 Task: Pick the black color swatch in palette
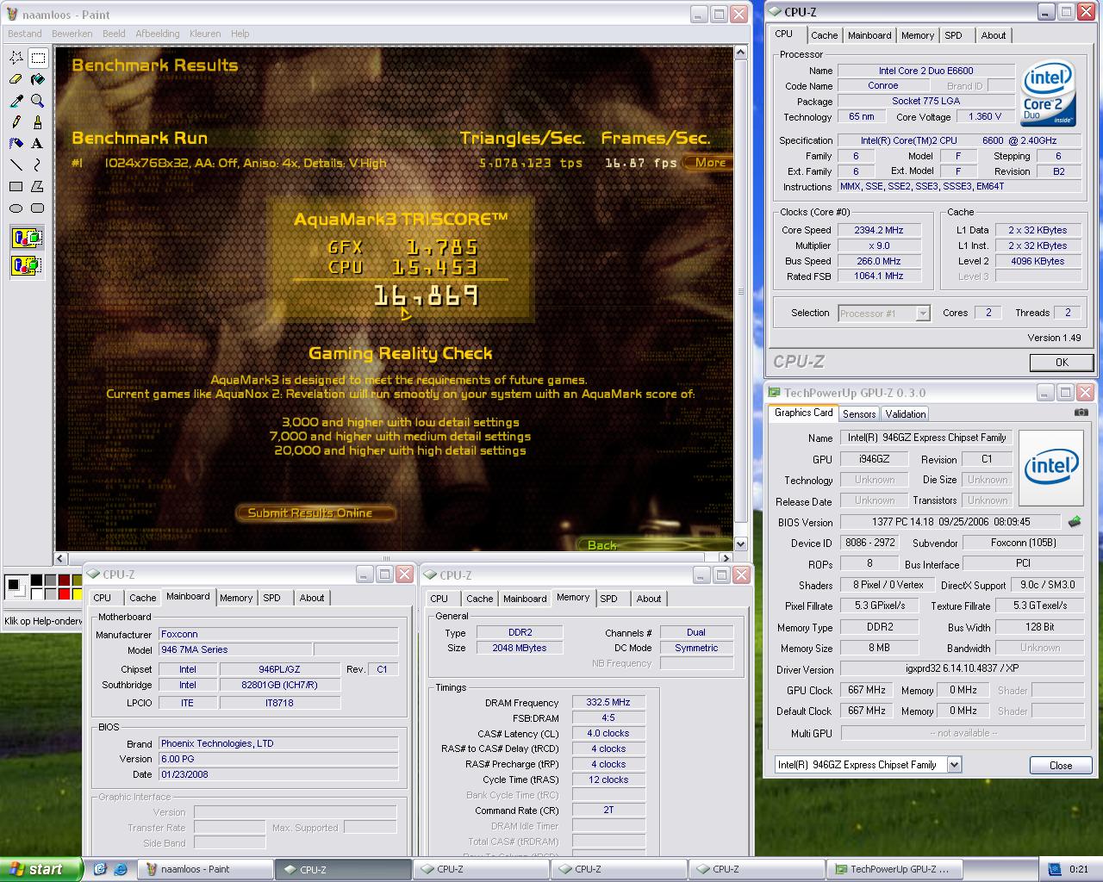[x=36, y=581]
